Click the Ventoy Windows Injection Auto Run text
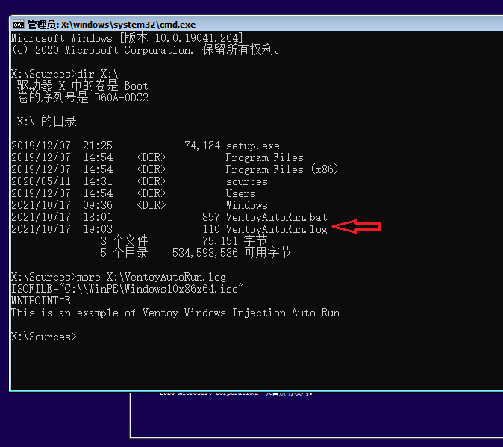This screenshot has height=447, width=503. [175, 313]
